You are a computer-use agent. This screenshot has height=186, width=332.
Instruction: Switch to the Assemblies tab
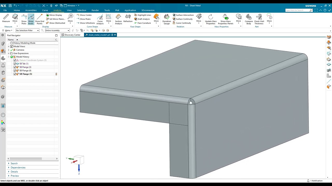tap(31, 10)
